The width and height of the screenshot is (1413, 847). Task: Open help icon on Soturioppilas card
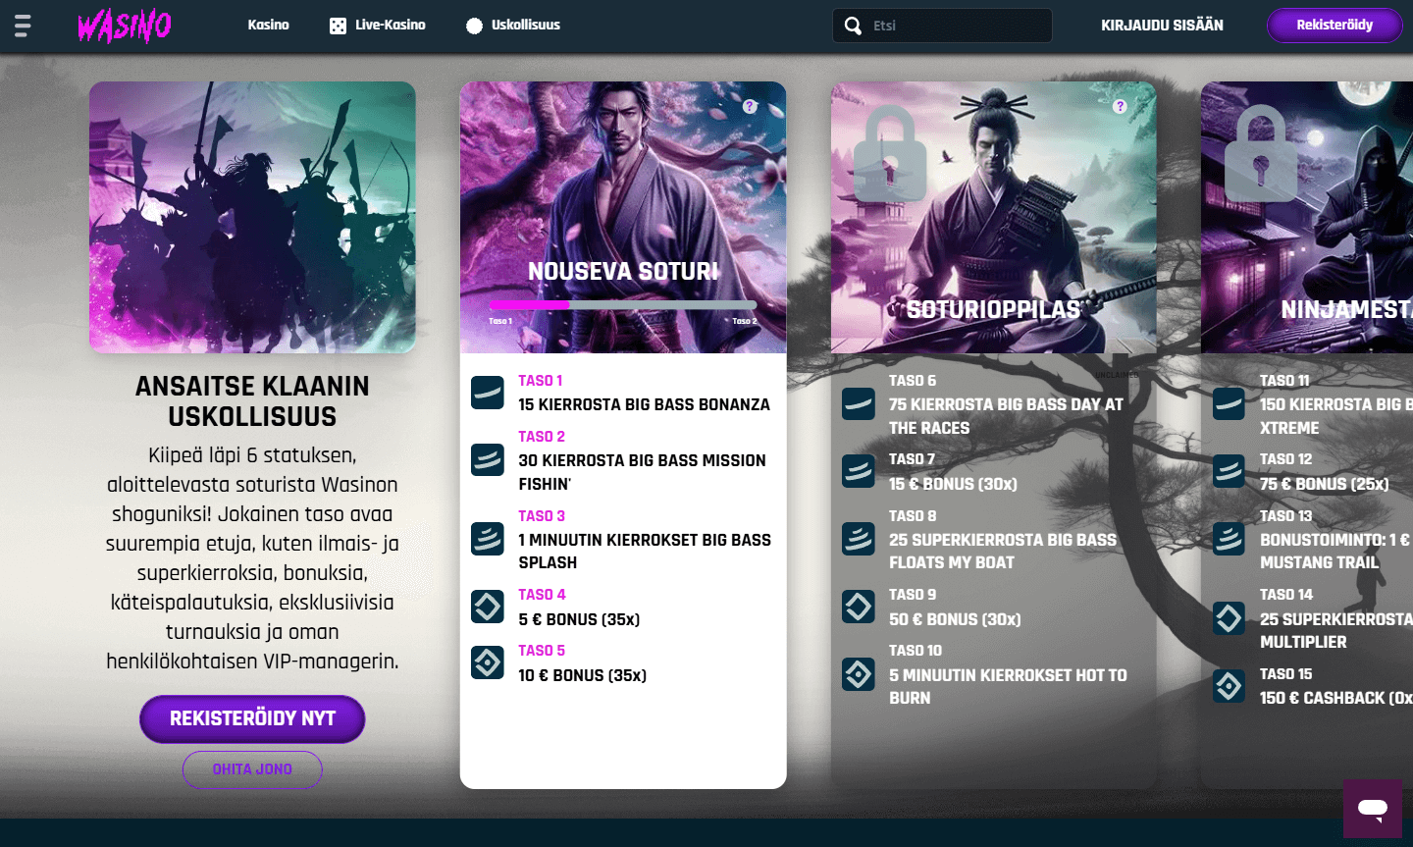pos(1120,106)
